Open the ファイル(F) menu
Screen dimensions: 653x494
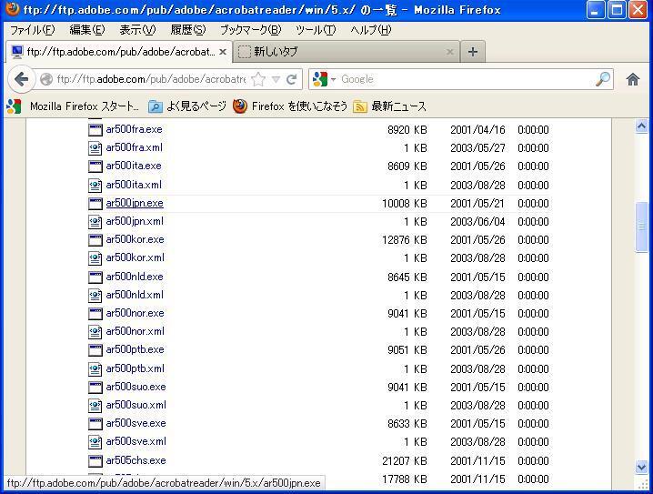[32, 30]
